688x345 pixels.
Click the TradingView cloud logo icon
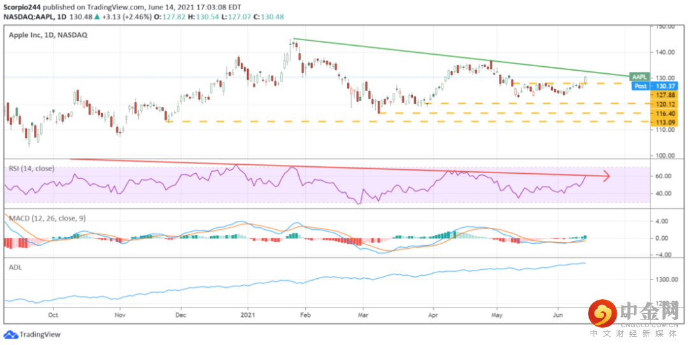point(11,334)
